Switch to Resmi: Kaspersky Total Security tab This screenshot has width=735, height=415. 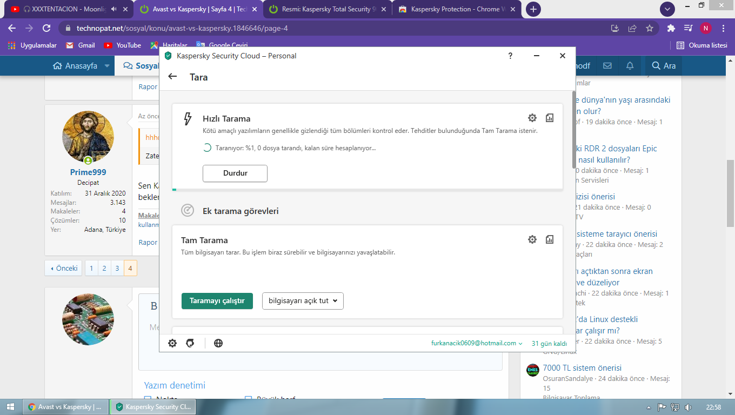click(x=328, y=9)
